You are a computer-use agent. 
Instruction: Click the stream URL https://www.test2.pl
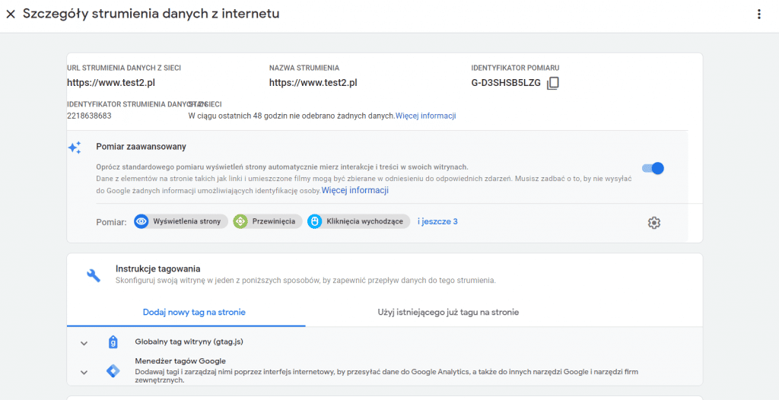[x=111, y=83]
